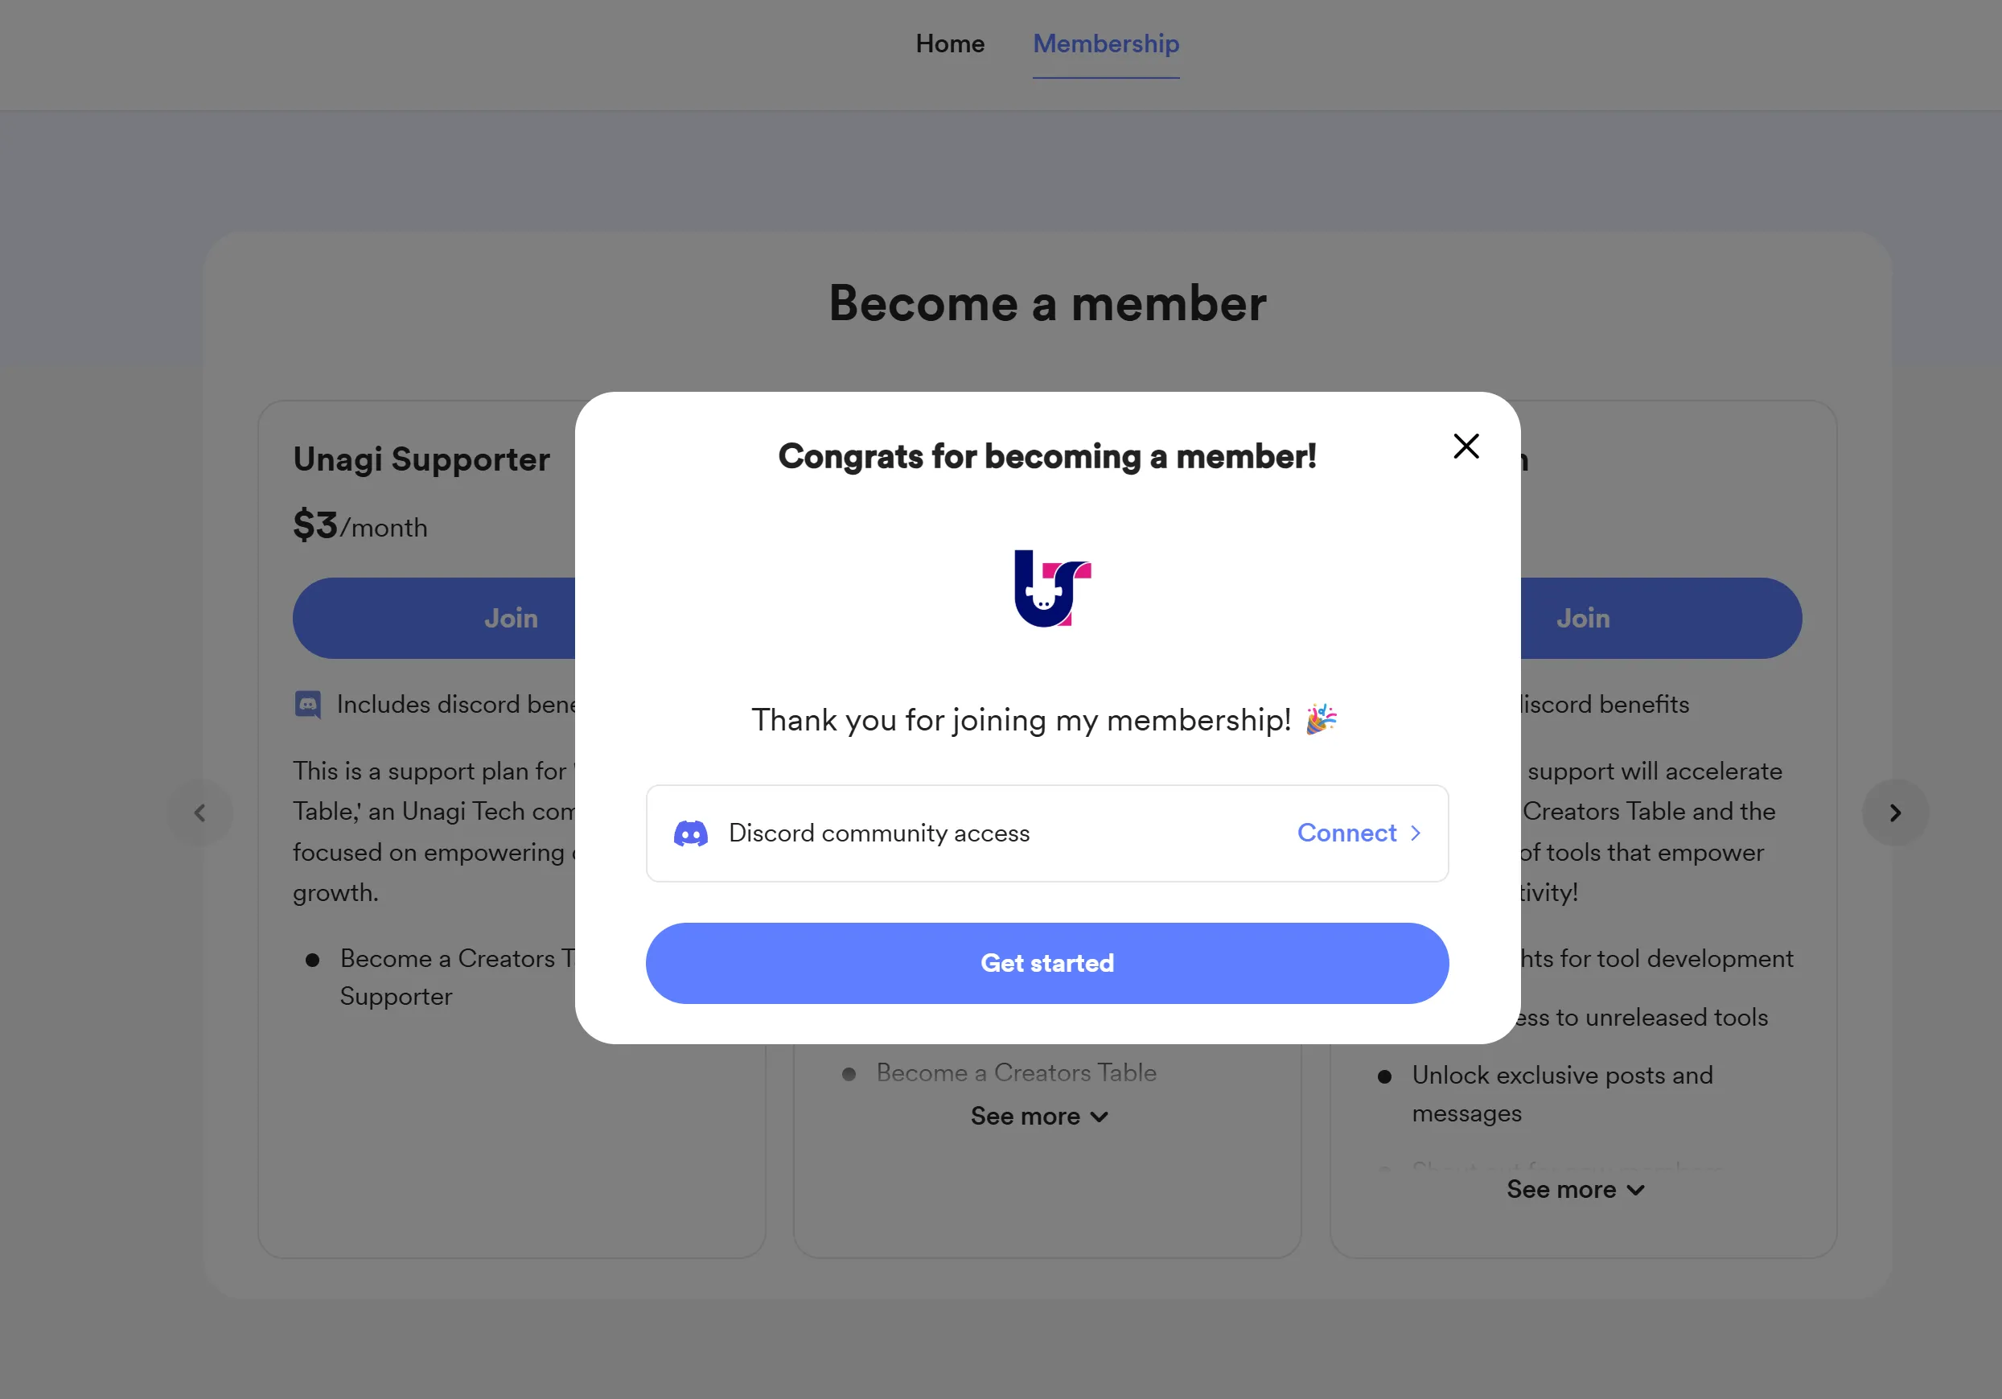Click the Discord logo in the community access row
The height and width of the screenshot is (1399, 2002).
(x=691, y=833)
